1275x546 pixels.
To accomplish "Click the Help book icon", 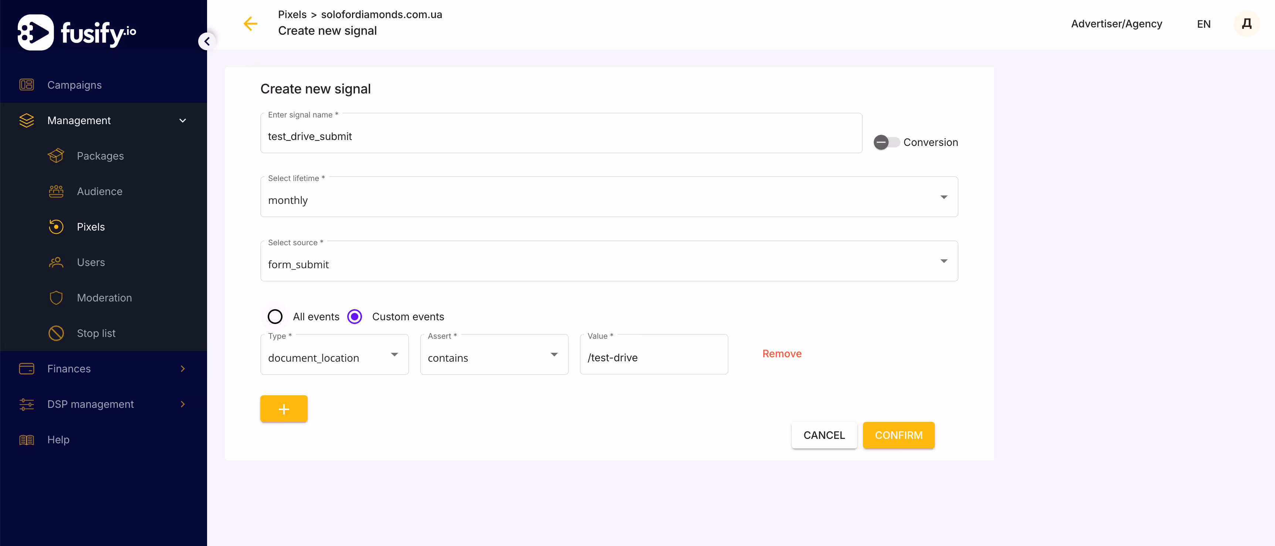I will (x=26, y=440).
